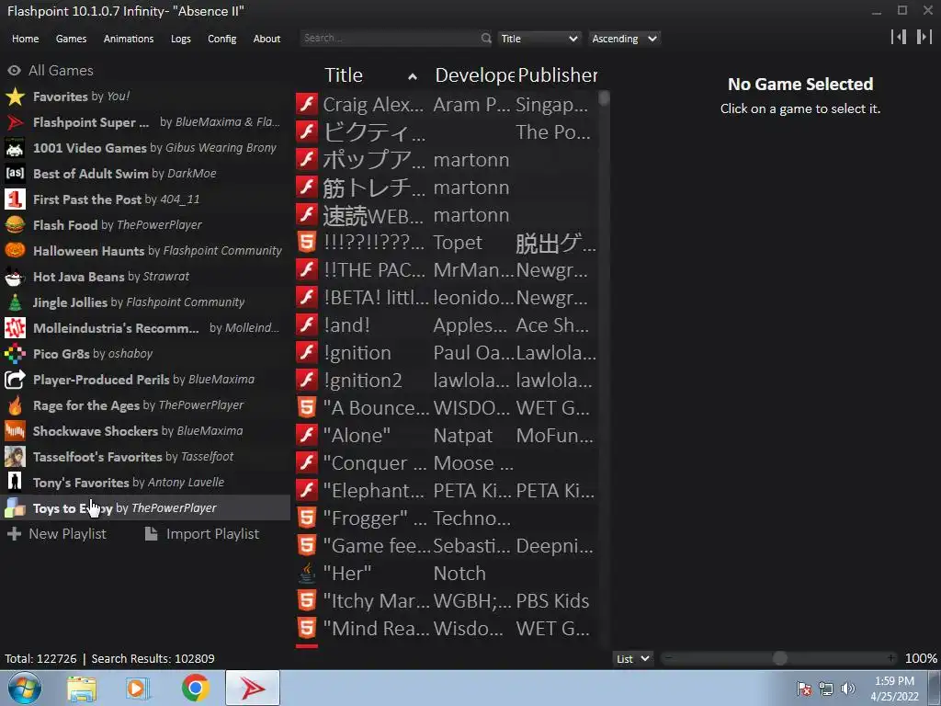The width and height of the screenshot is (941, 706).
Task: Go to the Home tab
Action: (x=25, y=39)
